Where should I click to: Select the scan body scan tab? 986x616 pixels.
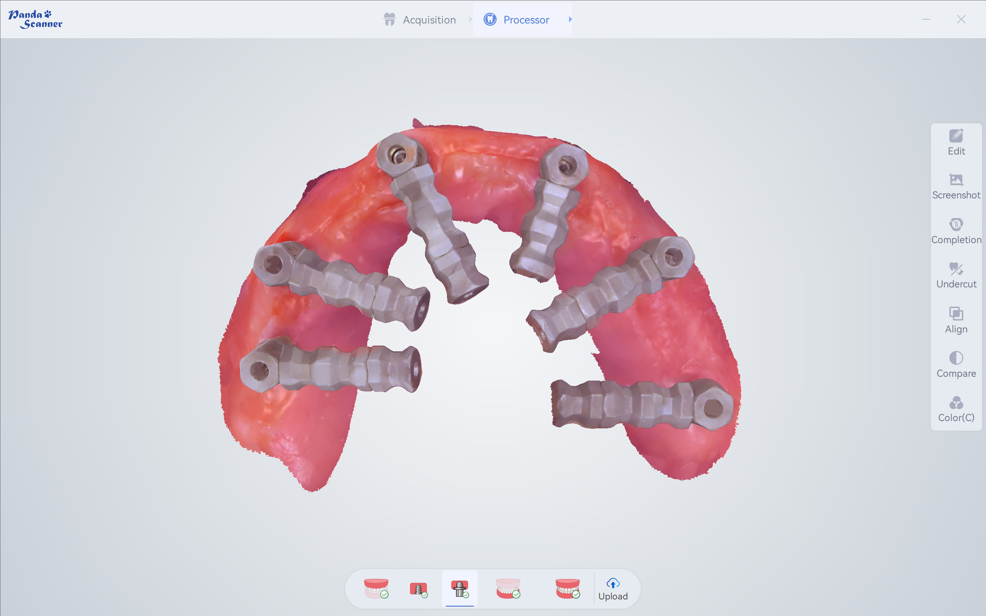[460, 589]
